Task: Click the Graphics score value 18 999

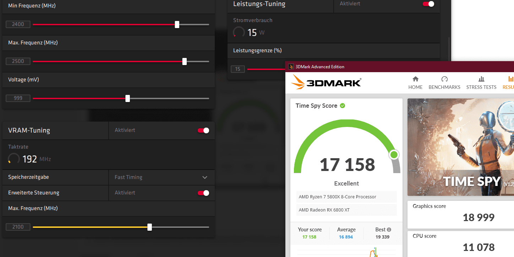Action: click(479, 217)
